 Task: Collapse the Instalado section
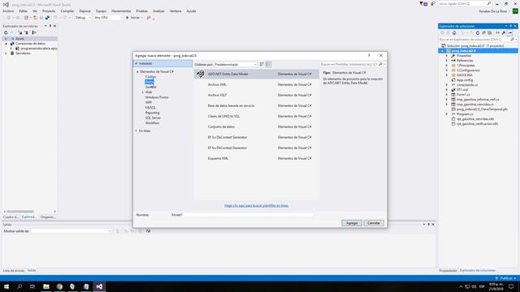[x=136, y=63]
